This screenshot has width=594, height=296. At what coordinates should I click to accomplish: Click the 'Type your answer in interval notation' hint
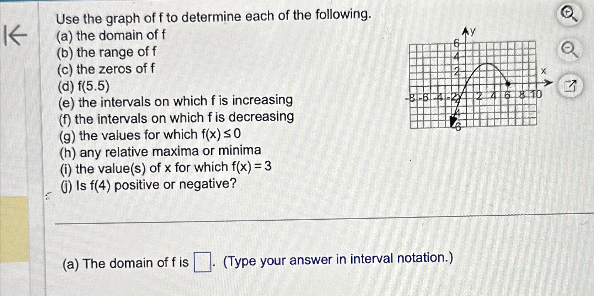click(338, 259)
